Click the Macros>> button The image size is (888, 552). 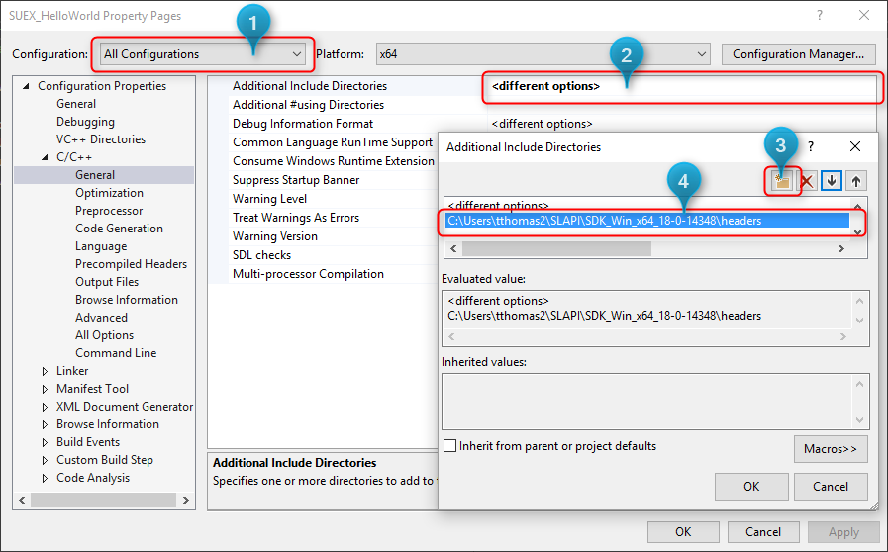(x=831, y=449)
